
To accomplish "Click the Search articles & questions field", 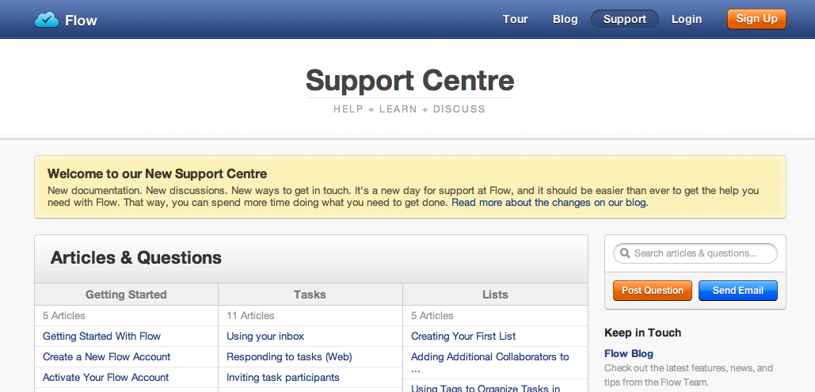I will tap(695, 253).
